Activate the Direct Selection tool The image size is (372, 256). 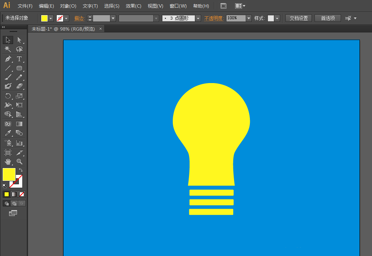pyautogui.click(x=19, y=40)
